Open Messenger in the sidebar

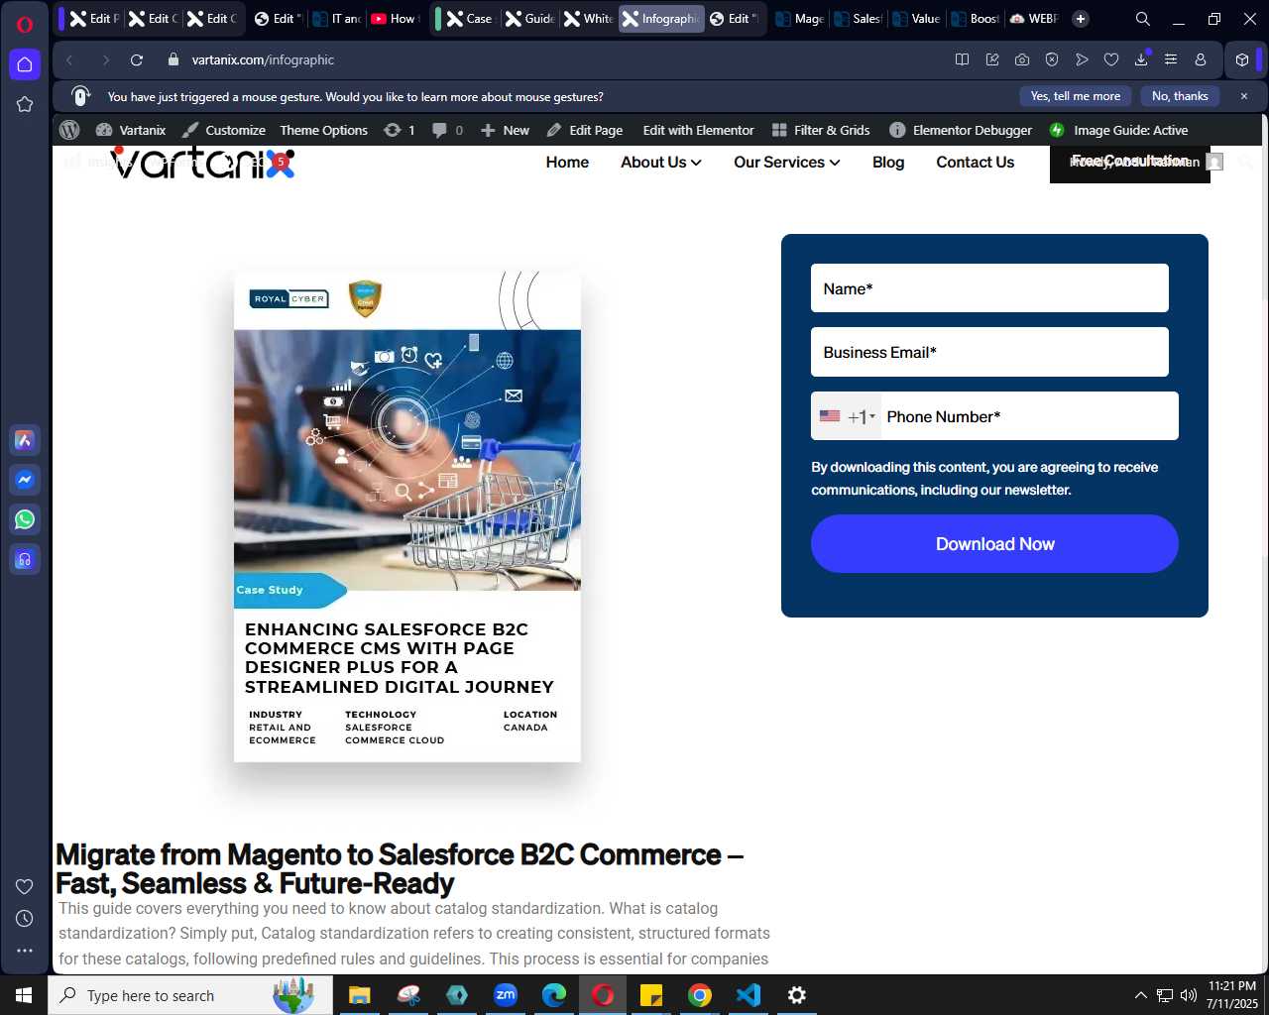25,480
